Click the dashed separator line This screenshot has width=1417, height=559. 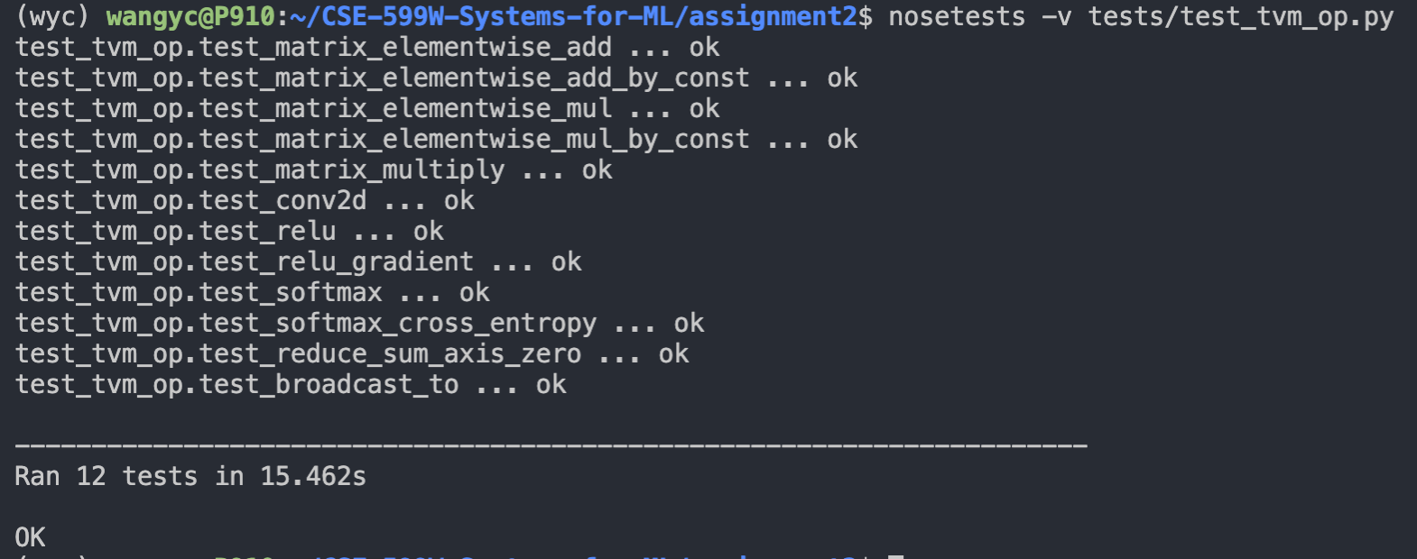pyautogui.click(x=551, y=445)
